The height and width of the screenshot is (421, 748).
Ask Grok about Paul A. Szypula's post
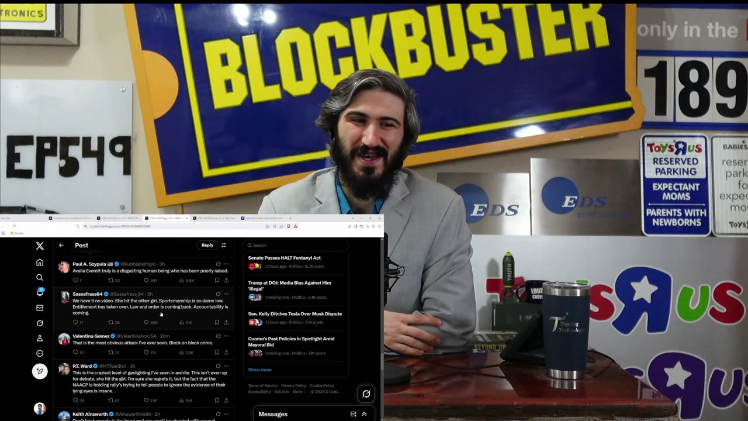[x=218, y=264]
